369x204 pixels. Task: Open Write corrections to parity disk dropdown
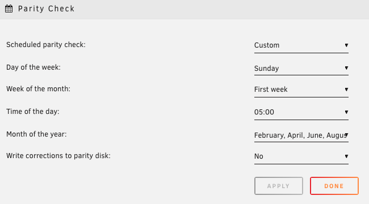pyautogui.click(x=301, y=156)
